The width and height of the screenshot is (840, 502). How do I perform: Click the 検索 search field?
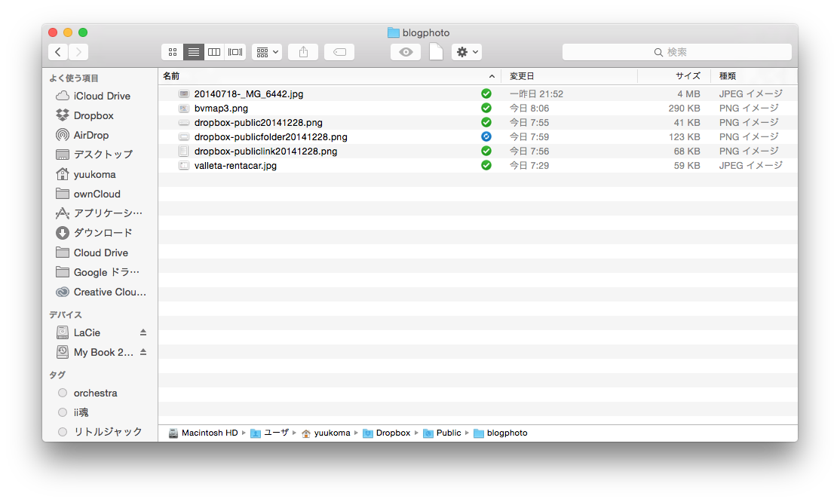tap(676, 52)
